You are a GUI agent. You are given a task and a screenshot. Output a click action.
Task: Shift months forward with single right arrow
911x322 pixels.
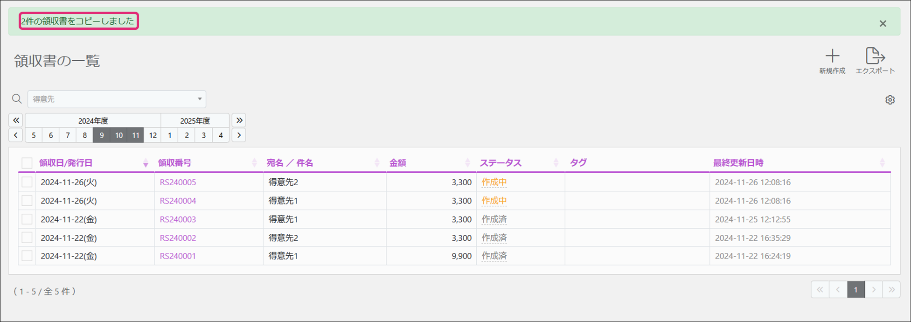(x=239, y=135)
